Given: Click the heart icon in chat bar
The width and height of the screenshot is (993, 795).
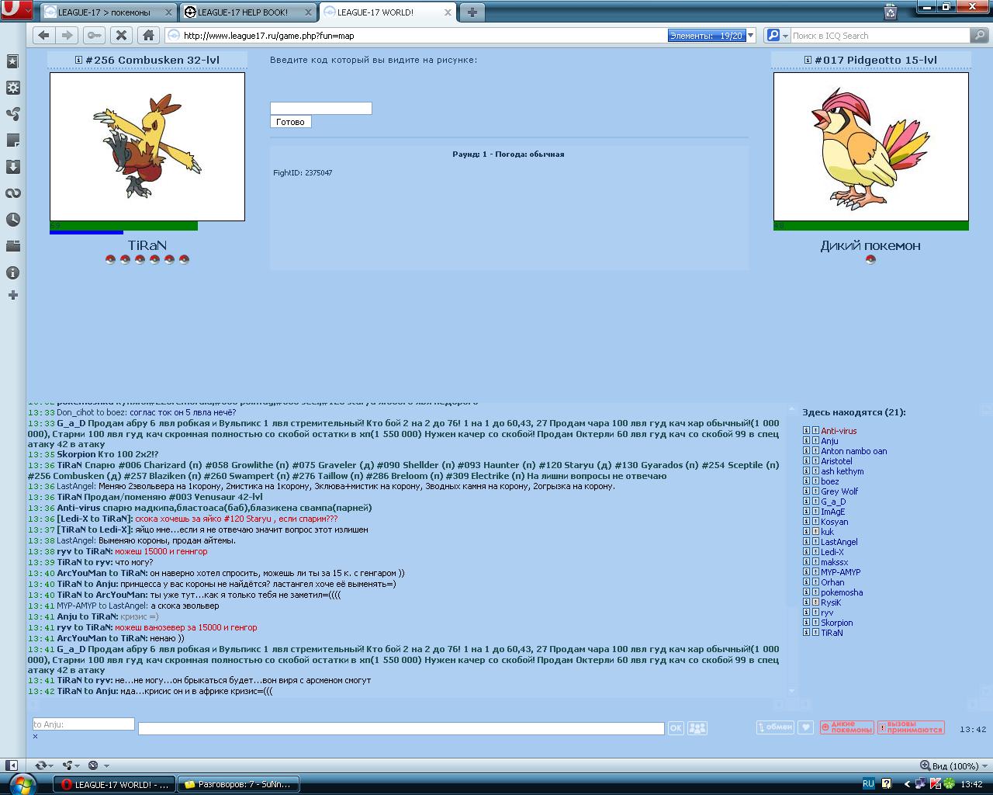Looking at the screenshot, I should click(806, 727).
